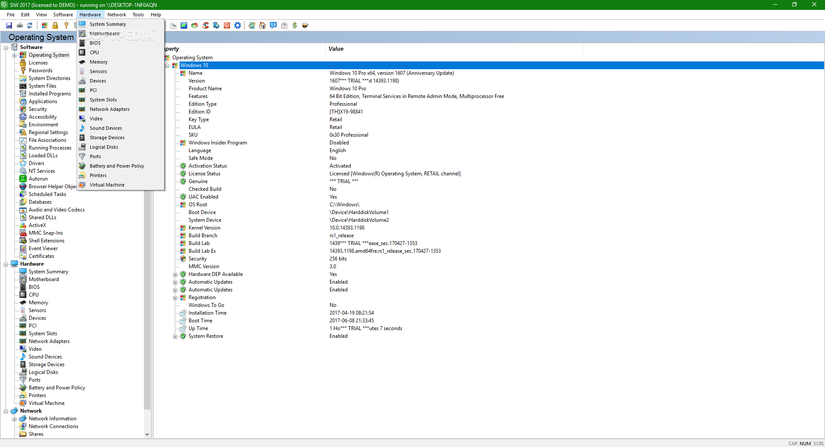Image resolution: width=825 pixels, height=447 pixels.
Task: Open the Edit menu
Action: [25, 15]
